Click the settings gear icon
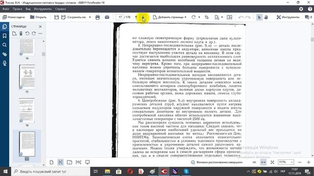The image size is (314, 176). coord(301,9)
